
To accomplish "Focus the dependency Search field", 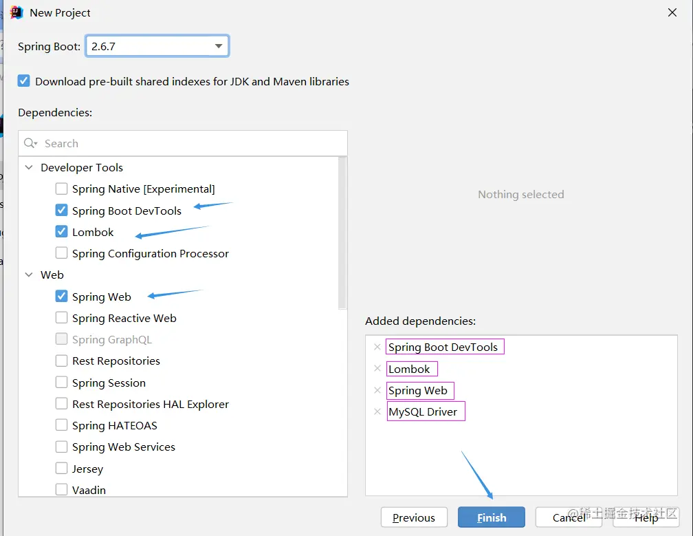I will coord(183,143).
